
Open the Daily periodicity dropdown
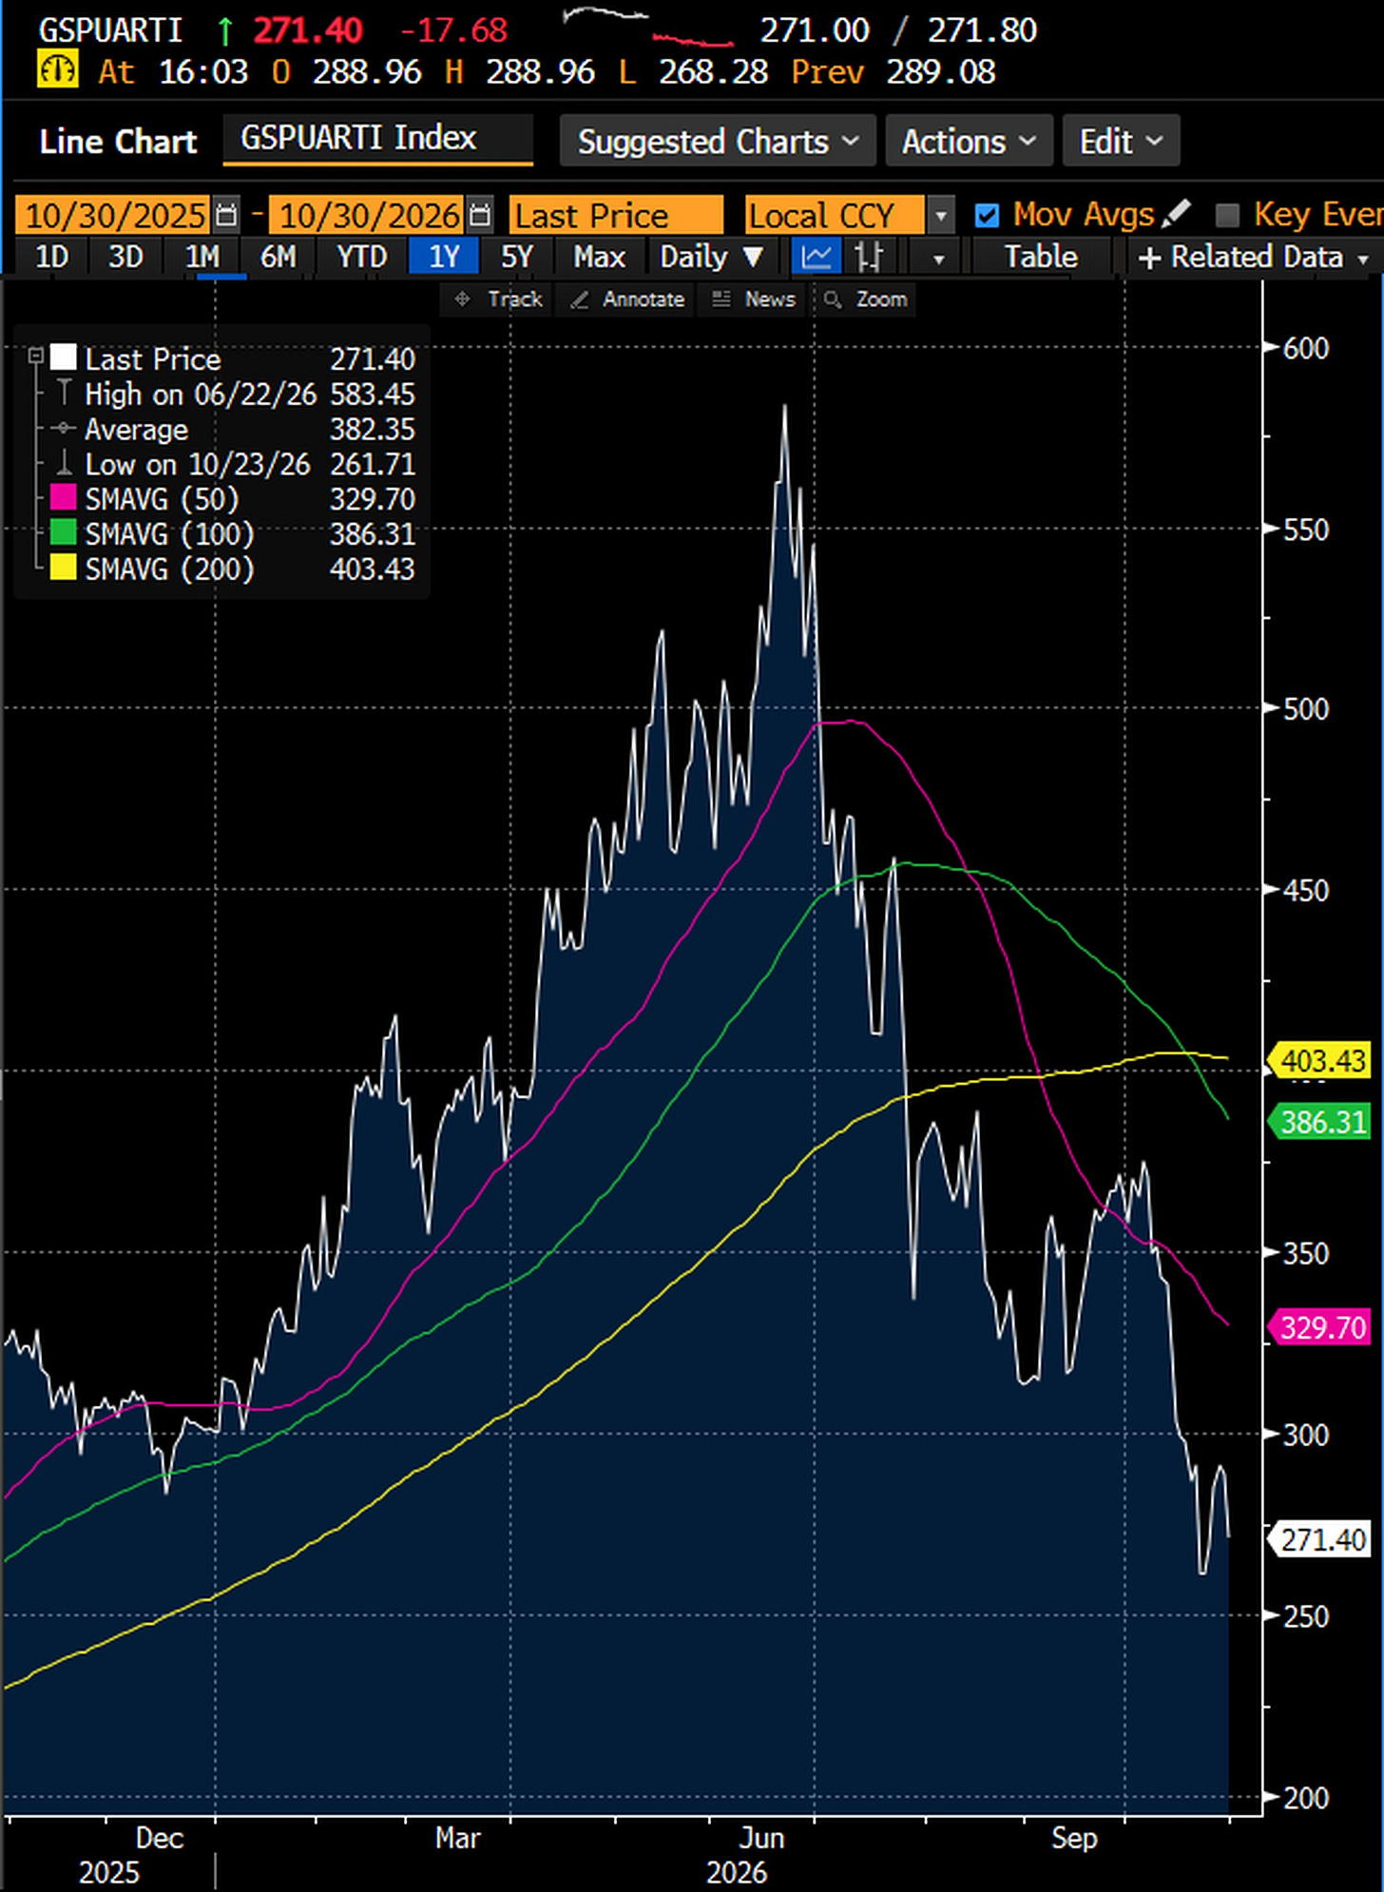coord(712,257)
